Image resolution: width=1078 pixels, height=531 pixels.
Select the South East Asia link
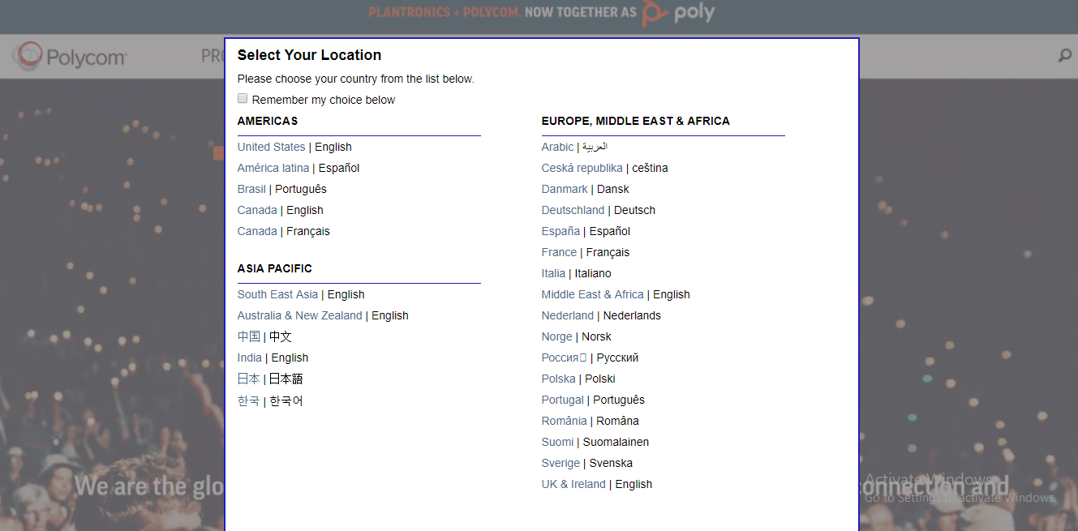[x=277, y=294]
